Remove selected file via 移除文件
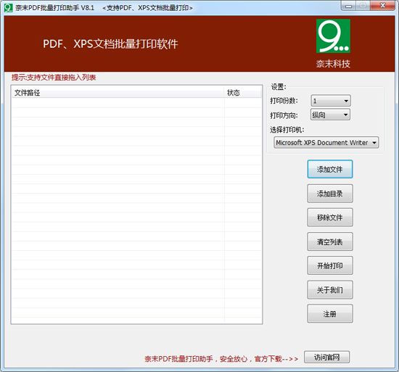399x372 pixels. coord(330,218)
